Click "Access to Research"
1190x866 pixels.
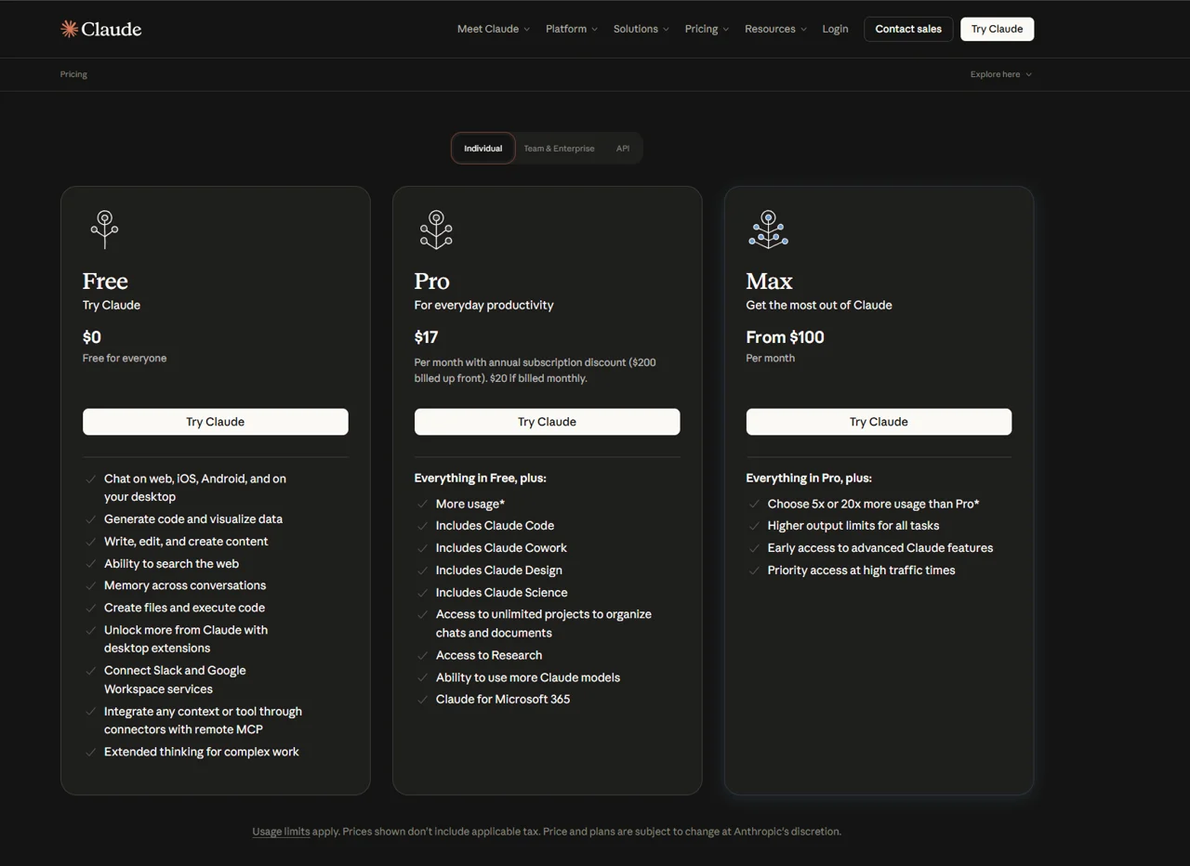489,655
